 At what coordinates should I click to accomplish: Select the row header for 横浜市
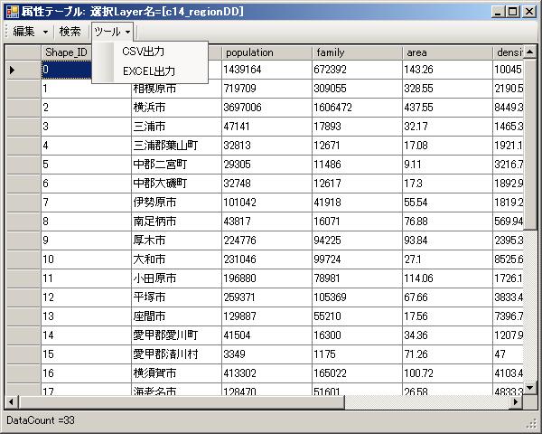pos(23,108)
